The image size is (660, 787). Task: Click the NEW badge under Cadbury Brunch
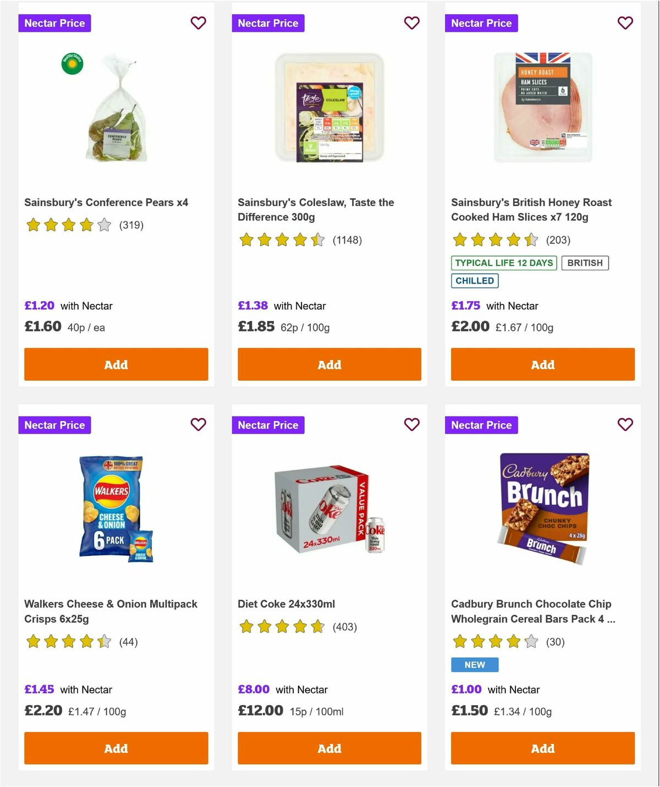coord(474,664)
